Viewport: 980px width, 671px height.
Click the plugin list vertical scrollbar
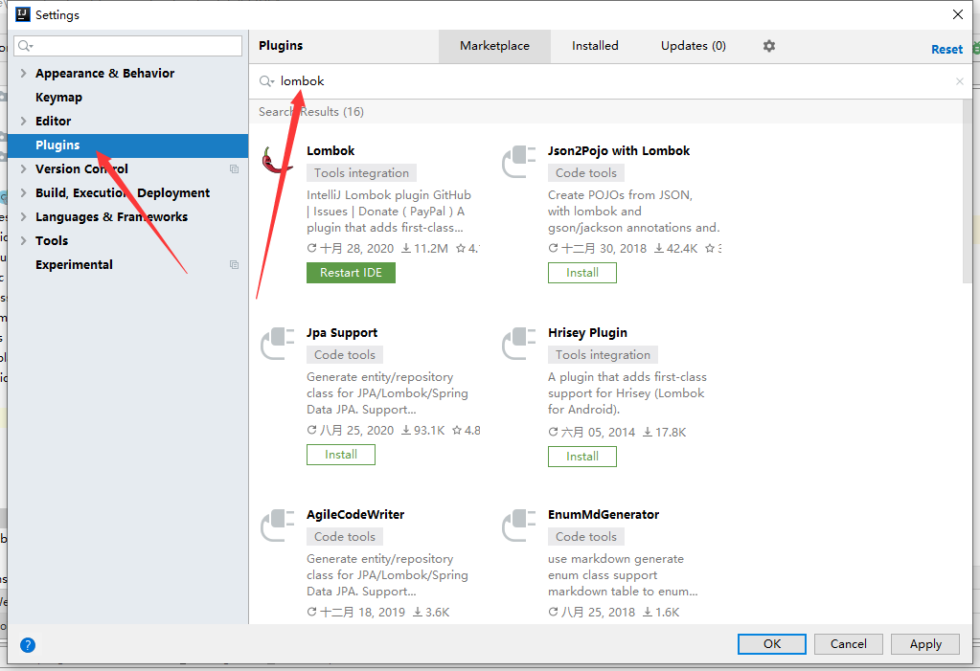point(967,190)
